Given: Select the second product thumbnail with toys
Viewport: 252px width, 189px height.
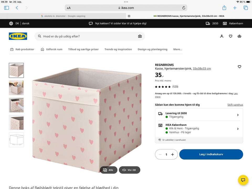Looking at the screenshot, I should click(16, 88).
